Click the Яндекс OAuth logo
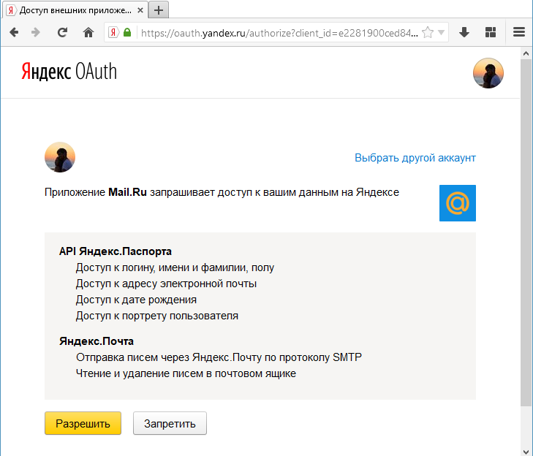533x456 pixels. click(69, 72)
